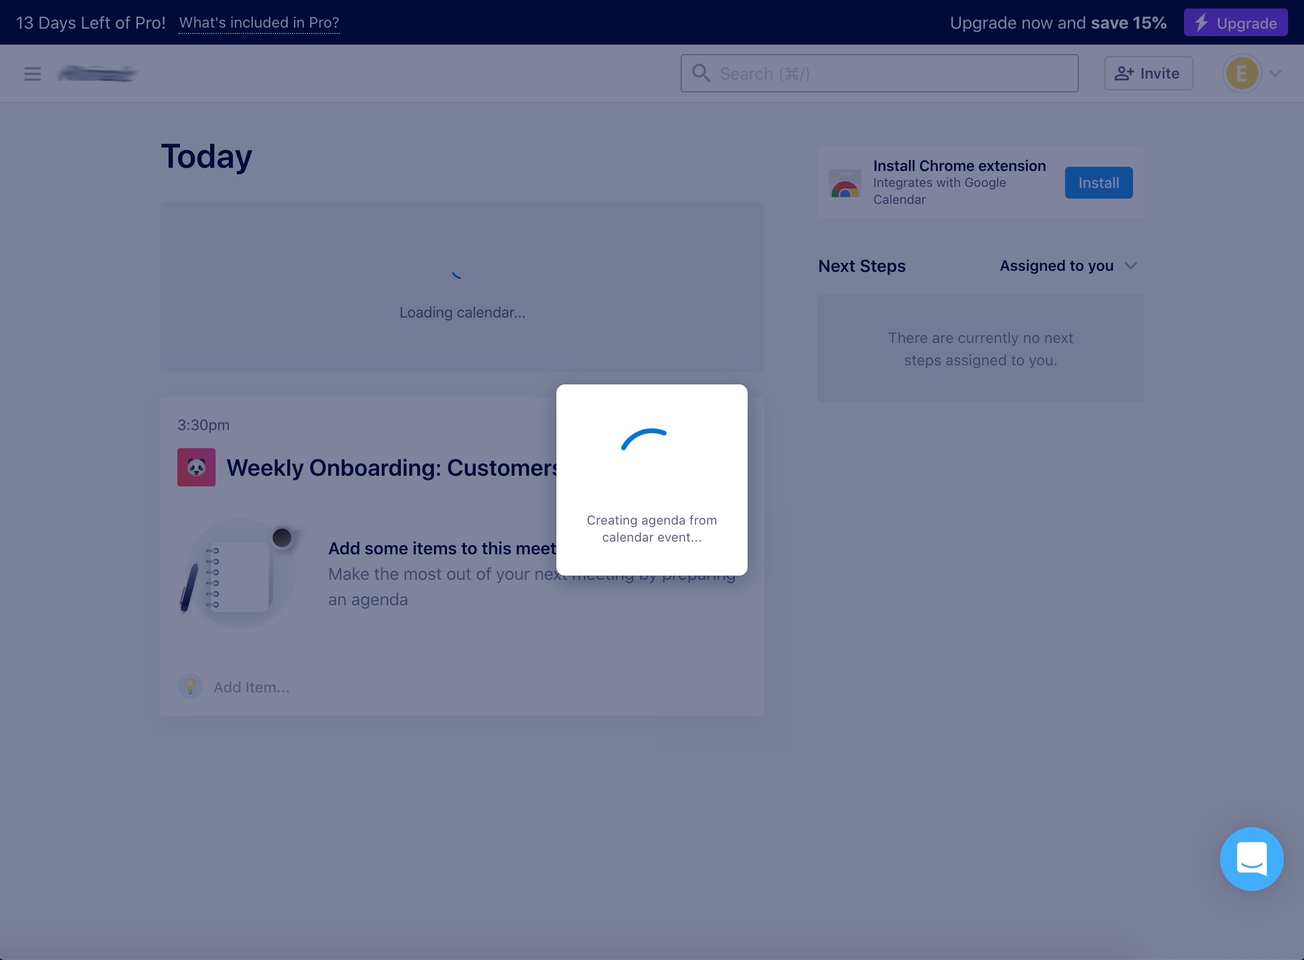1304x960 pixels.
Task: Open the Assigned to you dropdown
Action: pyautogui.click(x=1068, y=265)
